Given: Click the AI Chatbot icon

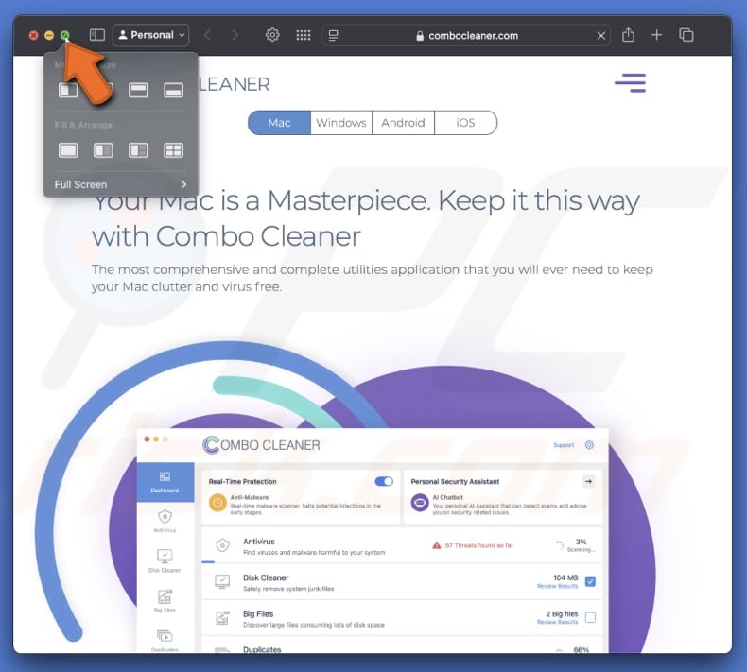Looking at the screenshot, I should pyautogui.click(x=420, y=503).
